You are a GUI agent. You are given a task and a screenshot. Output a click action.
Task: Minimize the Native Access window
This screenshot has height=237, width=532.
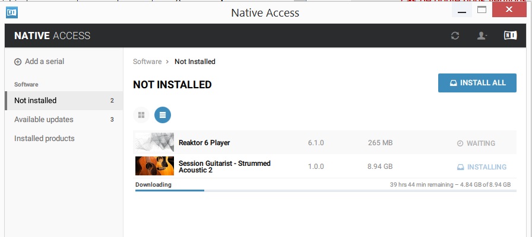pos(462,10)
